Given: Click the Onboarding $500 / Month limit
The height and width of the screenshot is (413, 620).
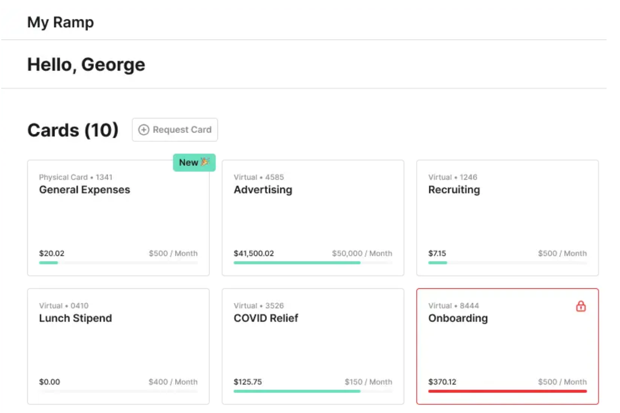Looking at the screenshot, I should pyautogui.click(x=563, y=382).
